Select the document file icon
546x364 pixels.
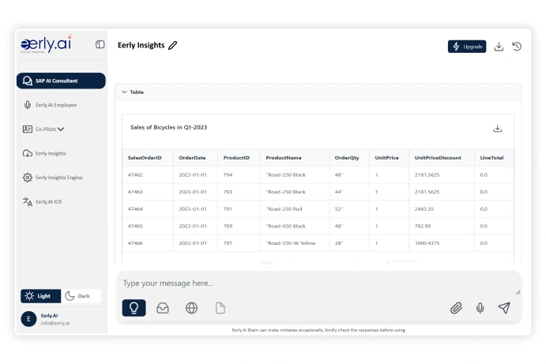(220, 308)
